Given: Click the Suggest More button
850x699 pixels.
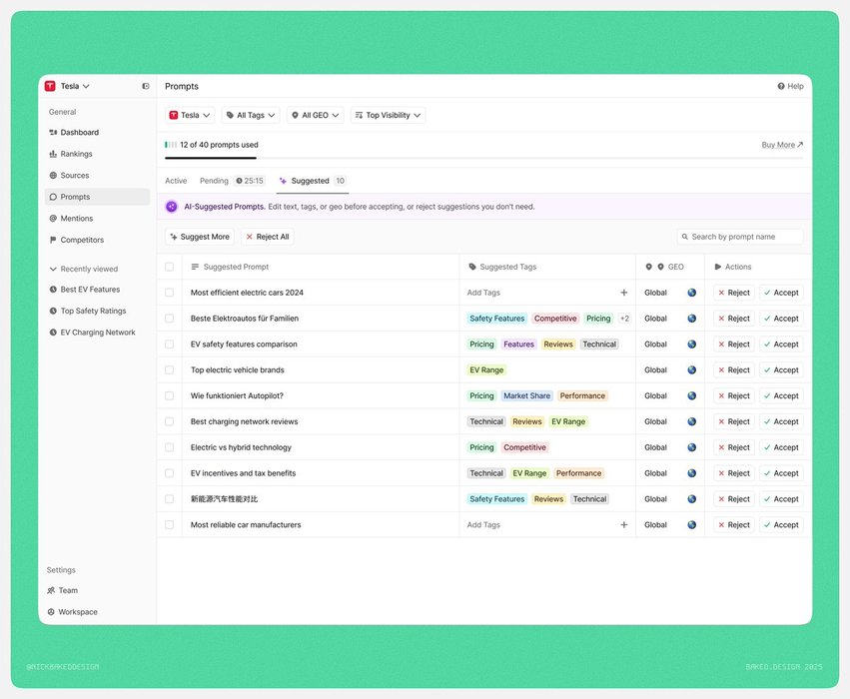Looking at the screenshot, I should 200,237.
